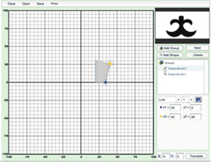Select the Group1 tree item

click(x=170, y=63)
